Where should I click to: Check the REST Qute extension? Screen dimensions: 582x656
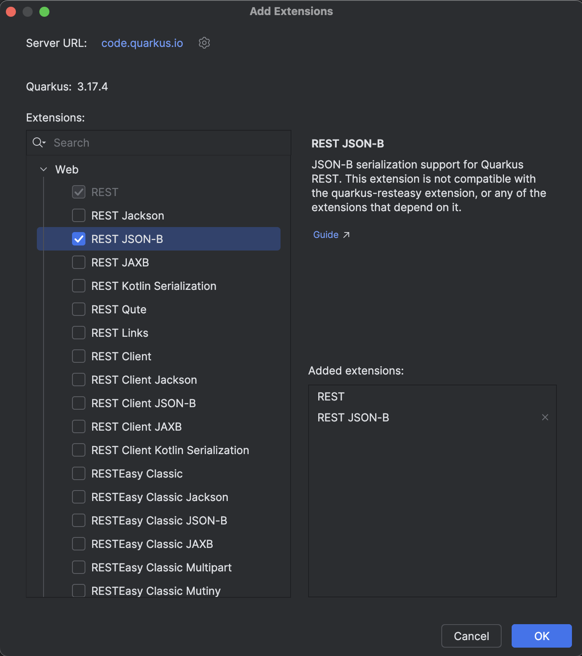point(78,309)
